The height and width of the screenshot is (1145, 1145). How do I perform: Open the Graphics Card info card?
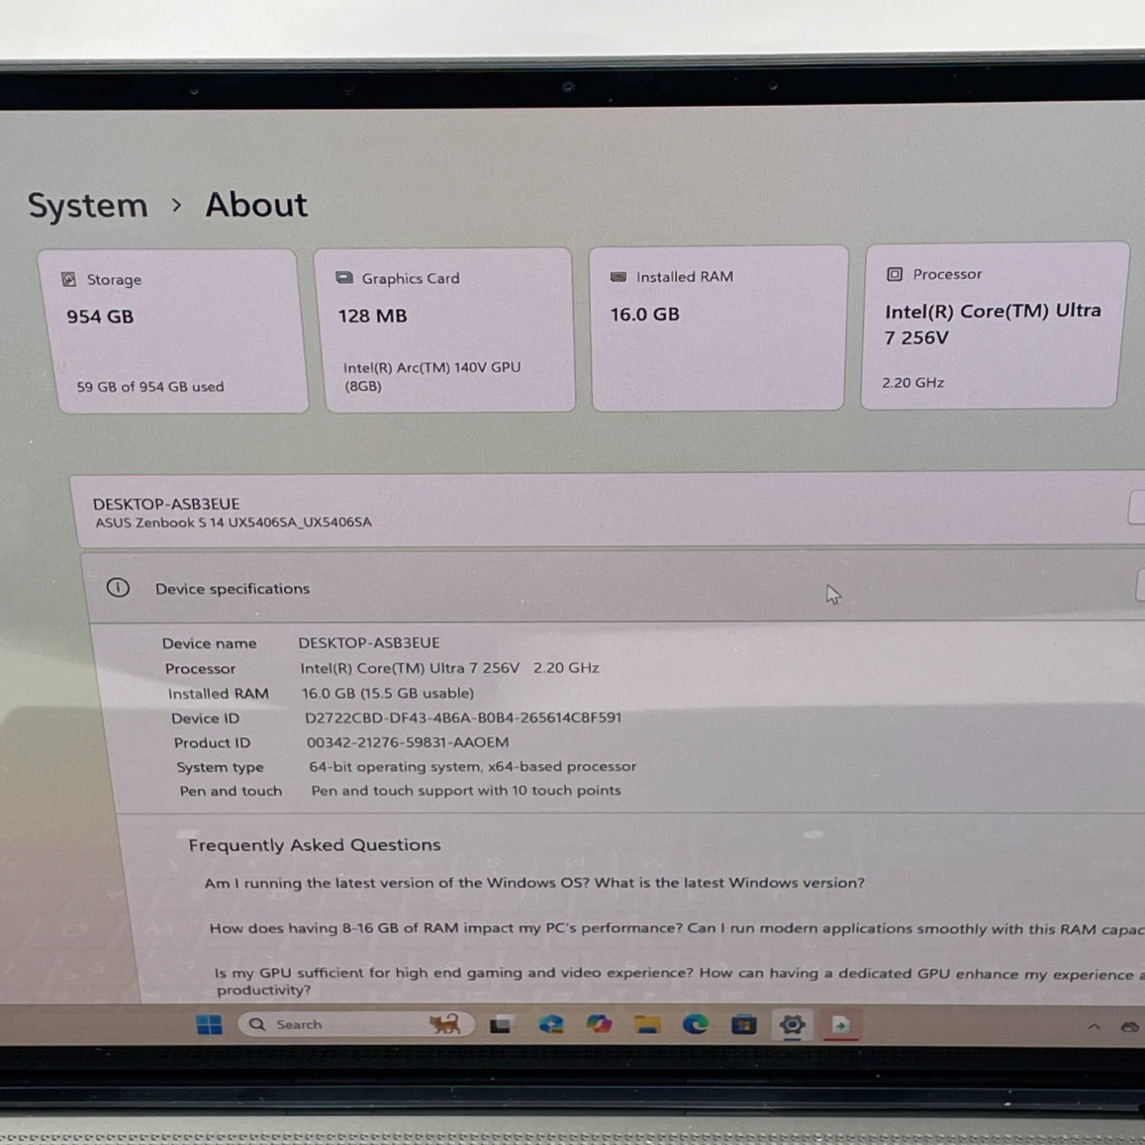pyautogui.click(x=444, y=330)
